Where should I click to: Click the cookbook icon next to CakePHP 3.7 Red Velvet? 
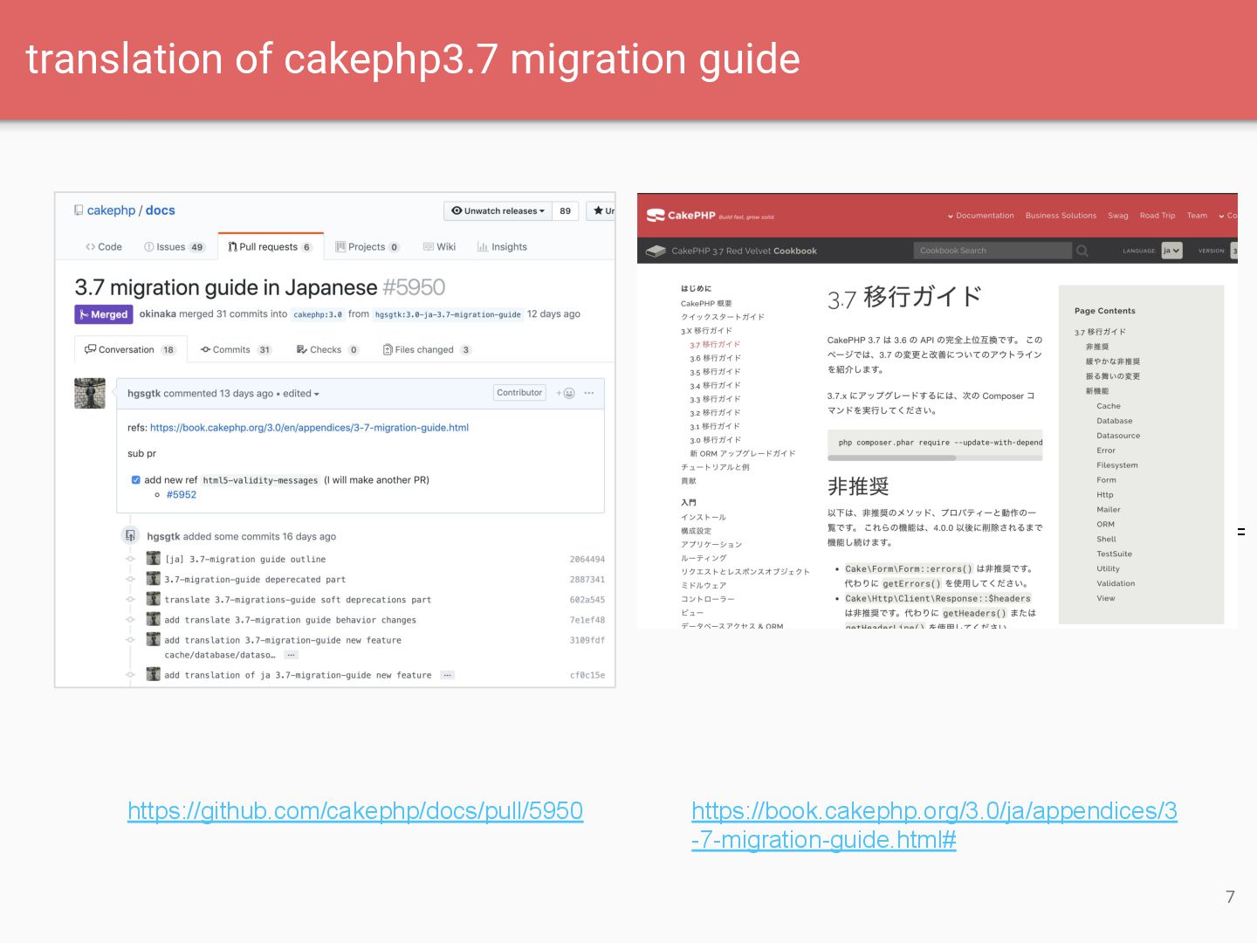[x=656, y=251]
